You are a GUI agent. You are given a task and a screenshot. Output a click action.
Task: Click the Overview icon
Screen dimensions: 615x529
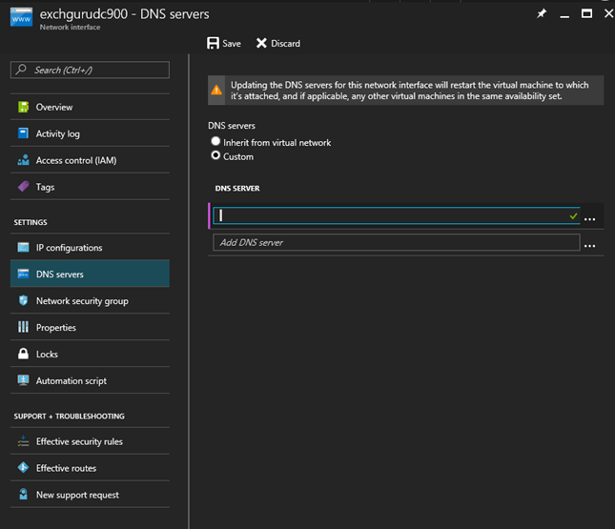point(23,107)
